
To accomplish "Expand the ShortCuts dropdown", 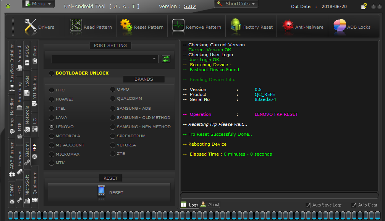I will pyautogui.click(x=236, y=4).
